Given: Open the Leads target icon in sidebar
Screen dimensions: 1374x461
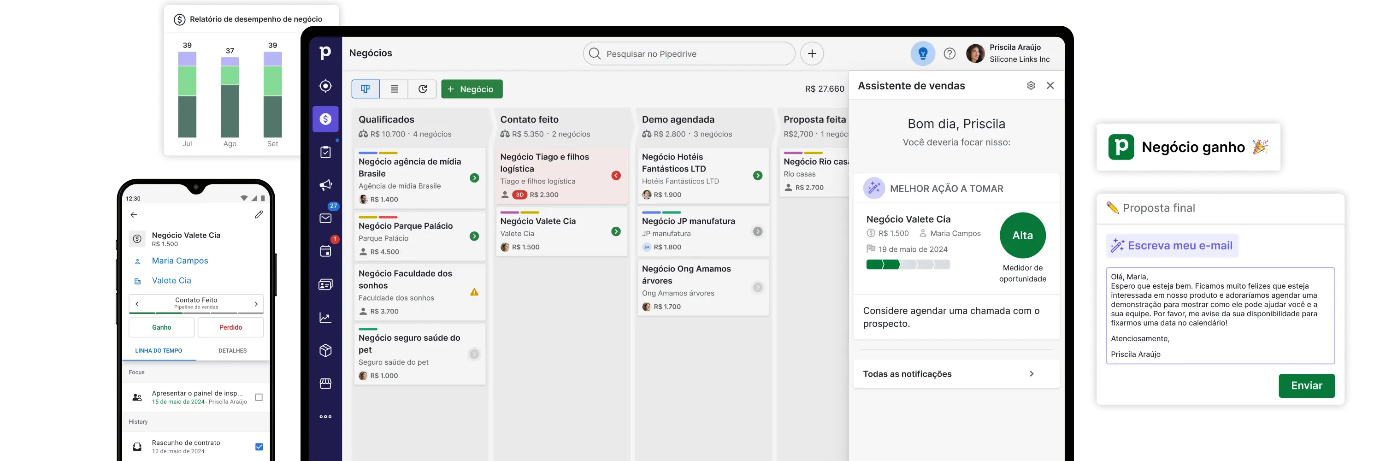Looking at the screenshot, I should 325,86.
